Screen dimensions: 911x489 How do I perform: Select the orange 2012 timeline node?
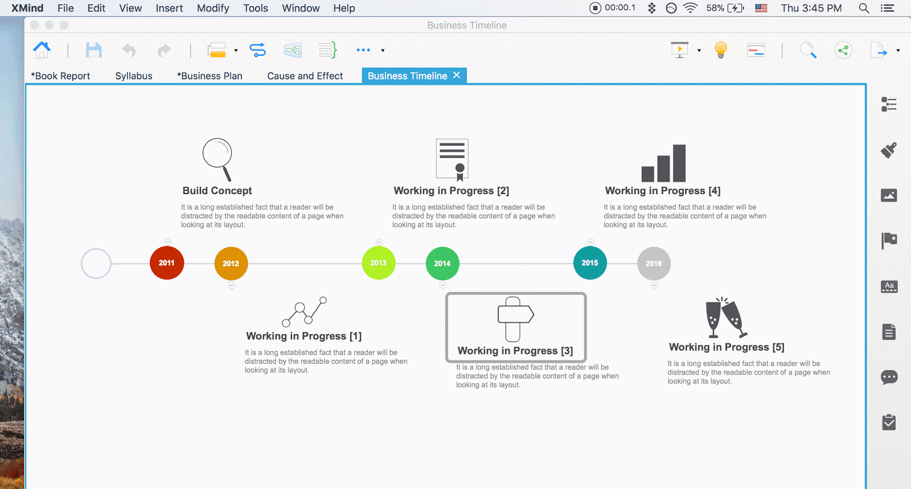[x=231, y=264]
